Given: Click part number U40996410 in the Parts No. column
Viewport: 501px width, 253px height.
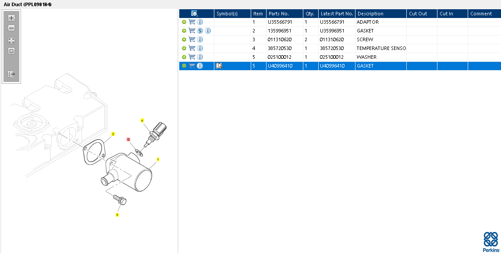Looking at the screenshot, I should click(x=280, y=66).
